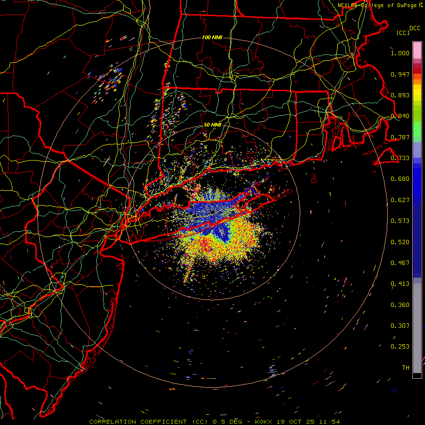Click the 1.000 value on the color scale
425x425 pixels.
(x=400, y=53)
